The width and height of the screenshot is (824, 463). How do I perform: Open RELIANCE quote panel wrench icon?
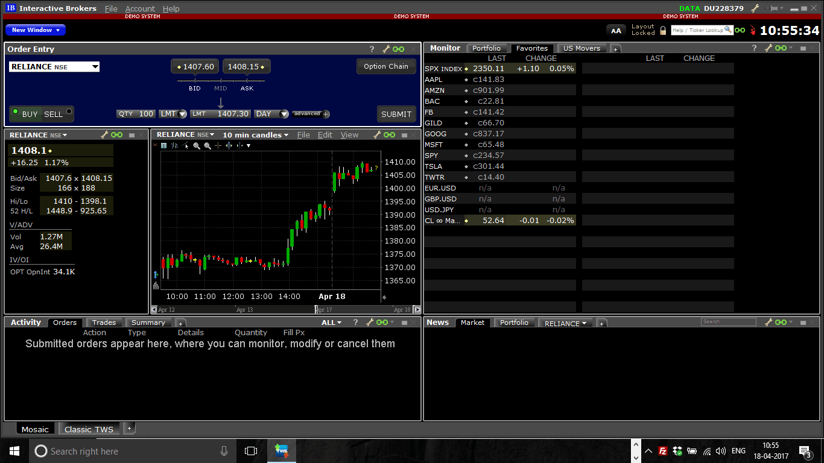pyautogui.click(x=104, y=135)
